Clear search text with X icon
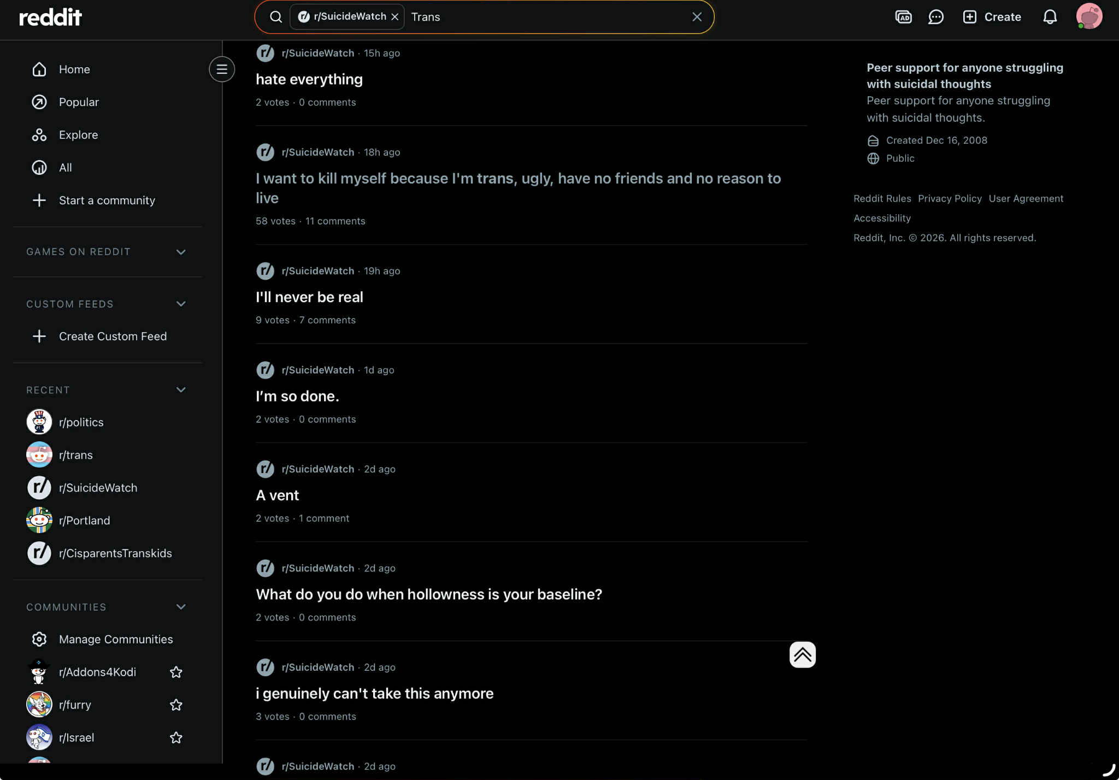This screenshot has height=780, width=1119. pyautogui.click(x=697, y=17)
